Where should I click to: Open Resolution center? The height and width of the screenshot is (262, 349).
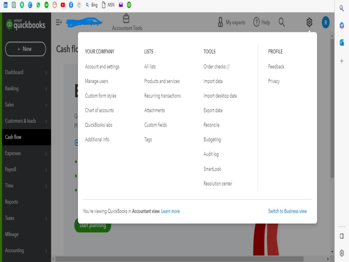point(218,184)
